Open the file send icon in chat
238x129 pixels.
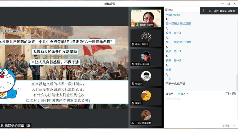227,94
